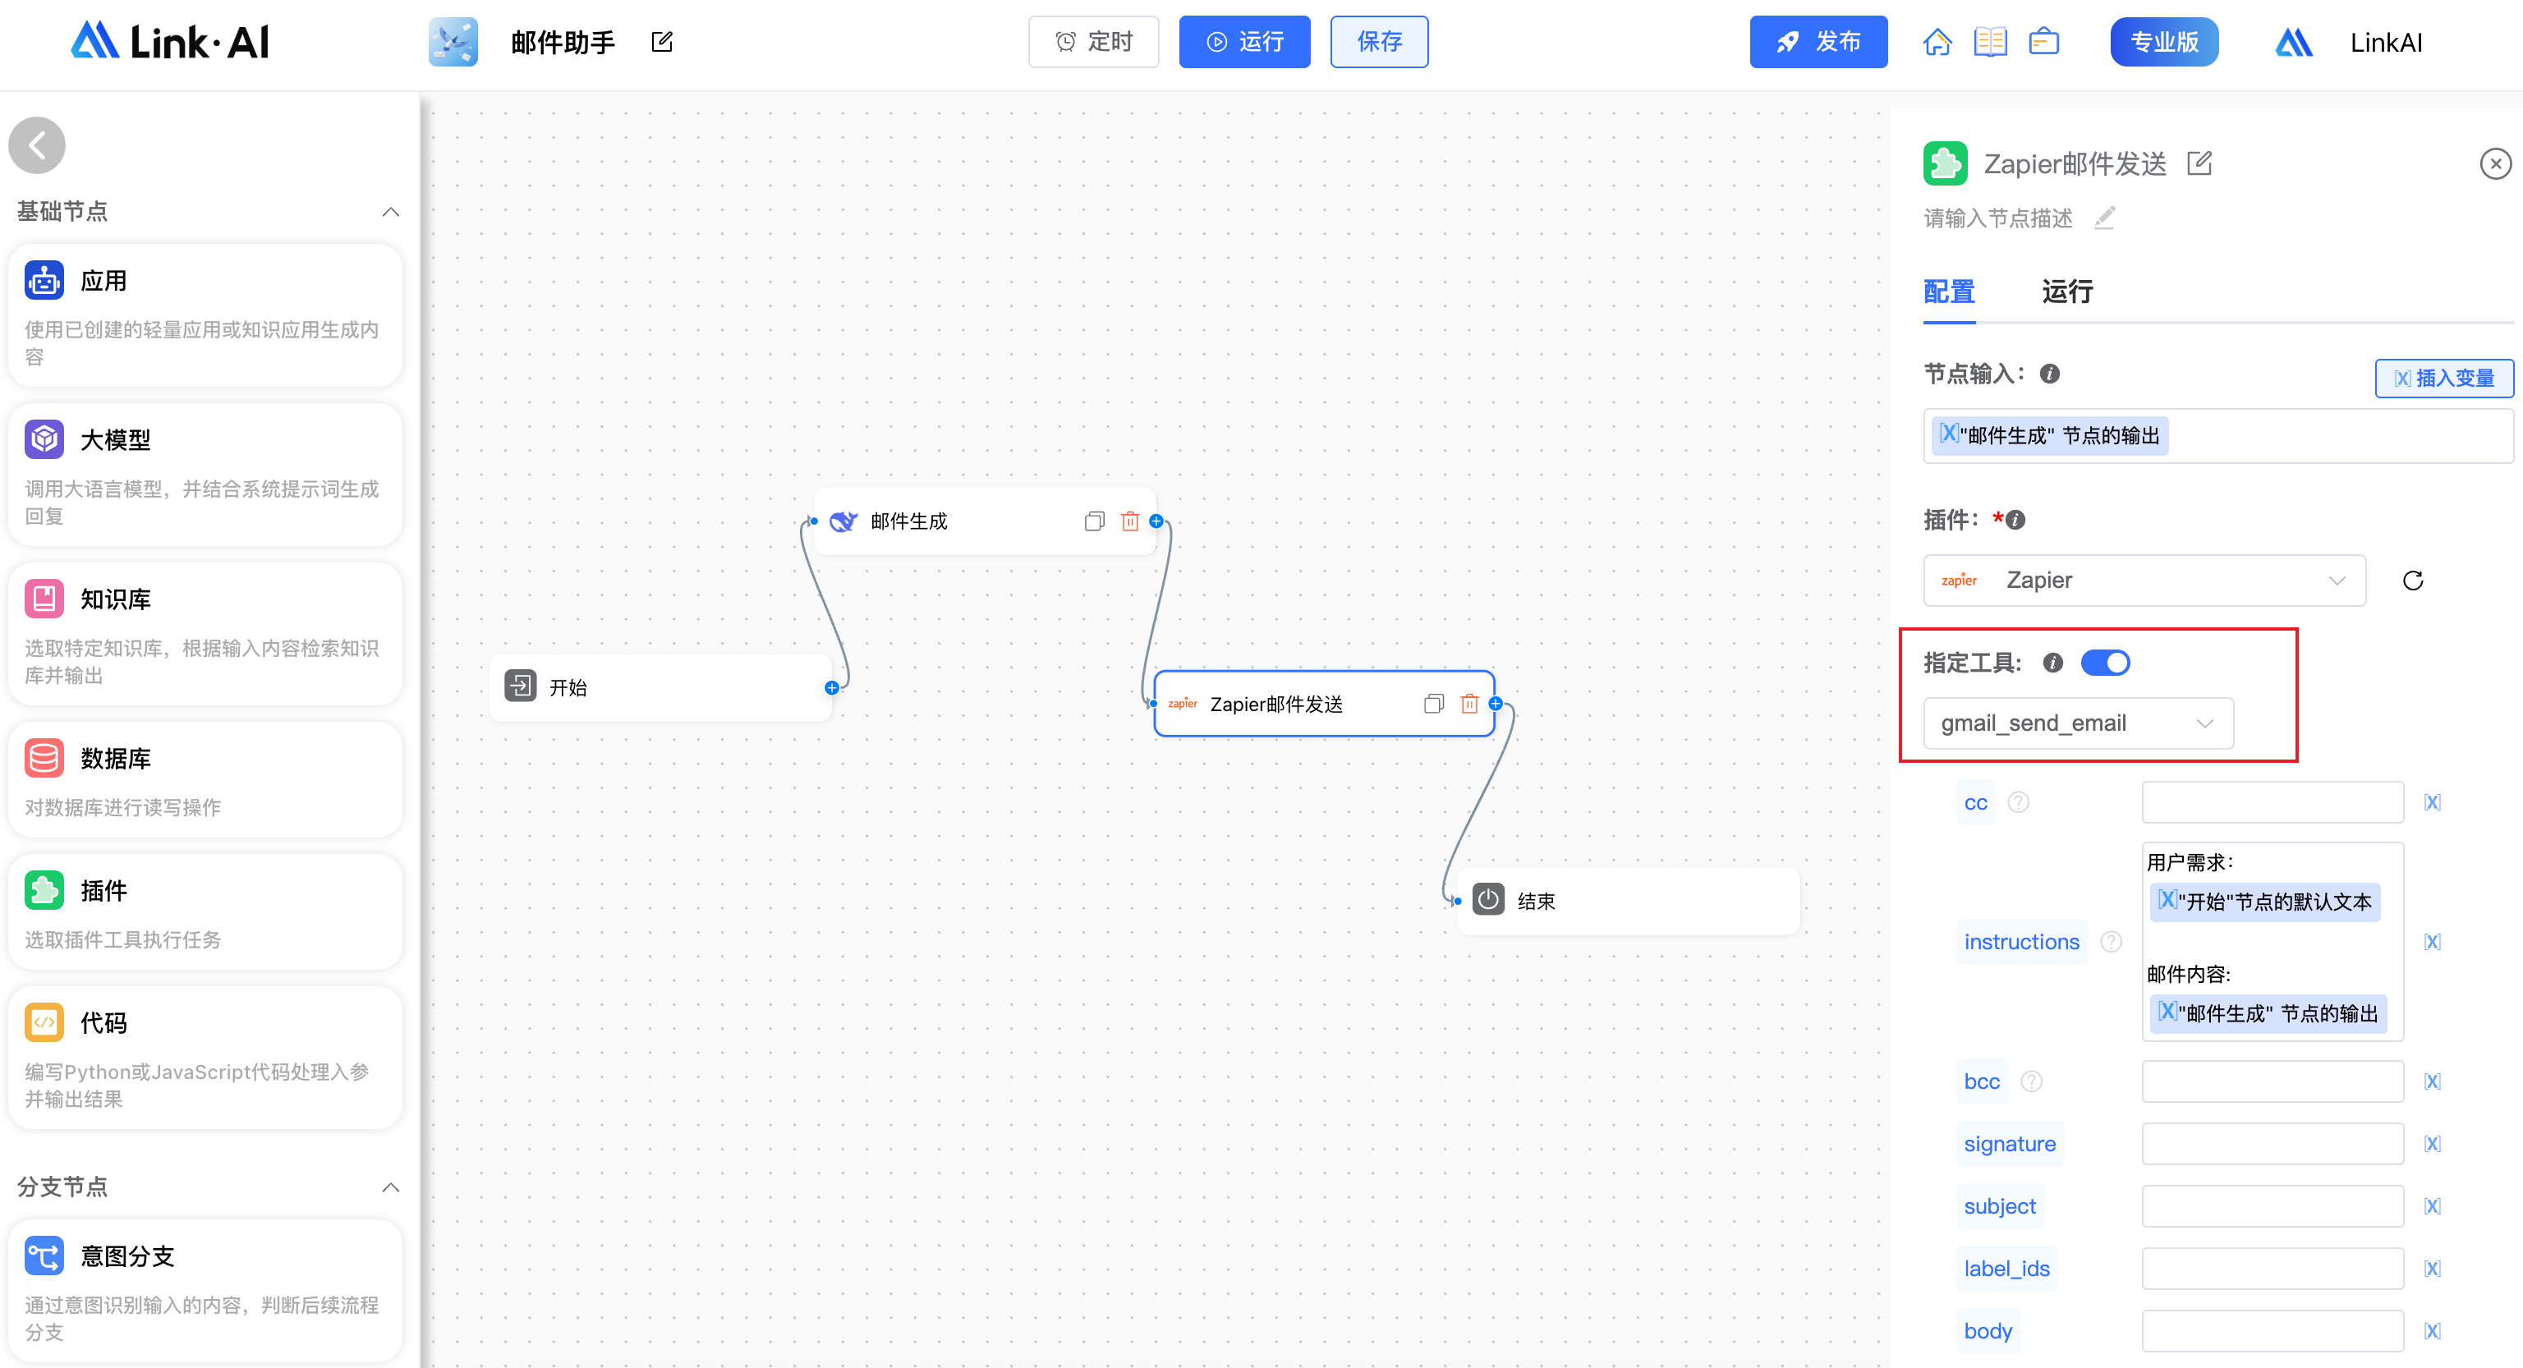Viewport: 2523px width, 1368px height.
Task: Insert variable into signature field
Action: coord(2431,1143)
